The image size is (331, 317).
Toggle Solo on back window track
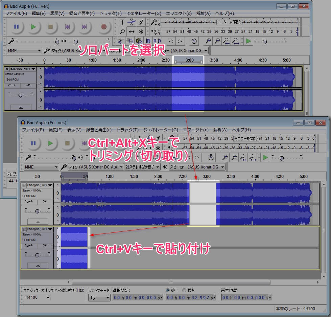coord(28,85)
